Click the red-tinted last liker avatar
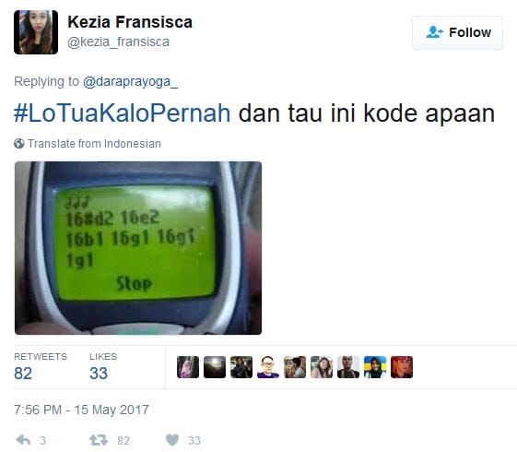This screenshot has height=452, width=517. [402, 367]
